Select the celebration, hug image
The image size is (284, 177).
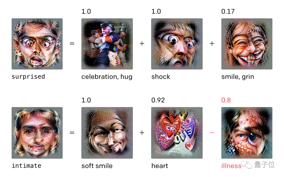pyautogui.click(x=107, y=44)
